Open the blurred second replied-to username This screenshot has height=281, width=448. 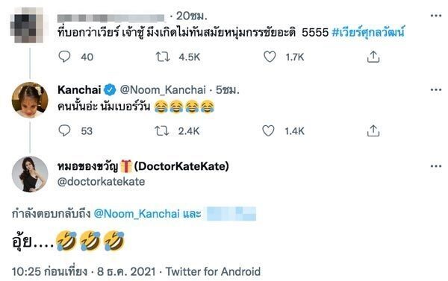click(231, 214)
